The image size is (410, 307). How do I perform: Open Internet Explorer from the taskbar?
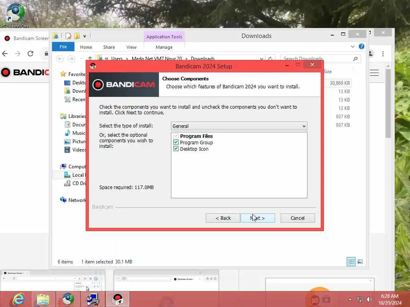coord(18,299)
